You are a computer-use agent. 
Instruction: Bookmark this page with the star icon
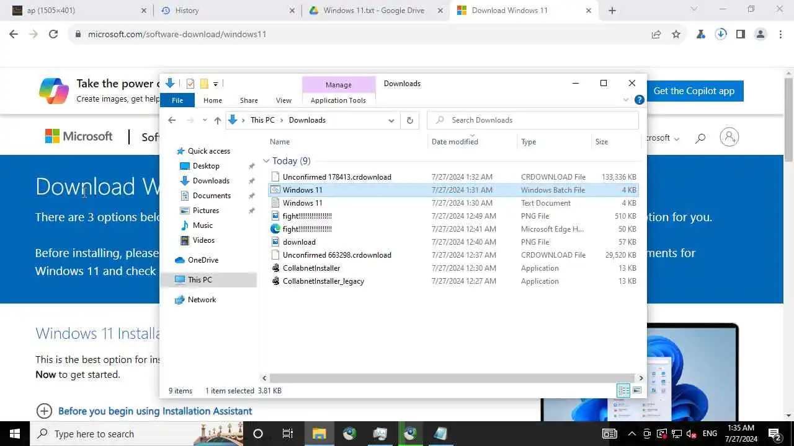pyautogui.click(x=676, y=35)
